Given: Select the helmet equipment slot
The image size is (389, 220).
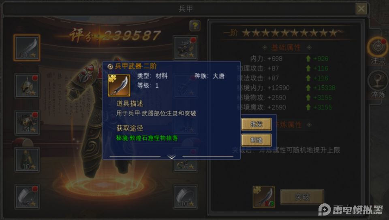Looking at the screenshot, I should pyautogui.click(x=27, y=86).
